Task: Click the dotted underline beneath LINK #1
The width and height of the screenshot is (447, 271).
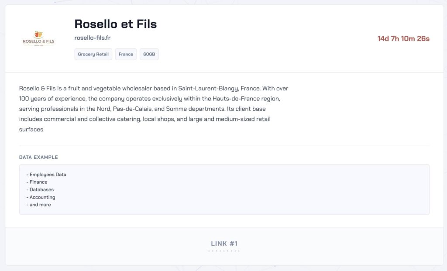Action: [x=224, y=251]
